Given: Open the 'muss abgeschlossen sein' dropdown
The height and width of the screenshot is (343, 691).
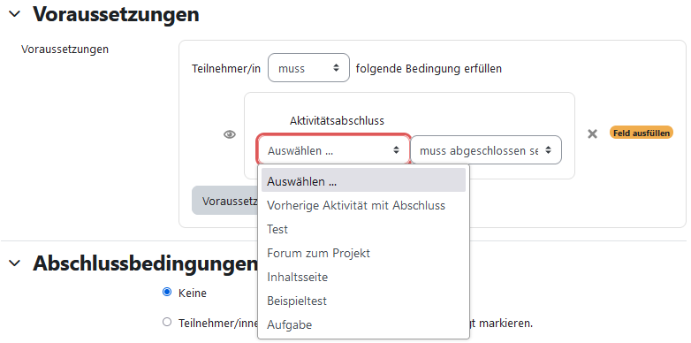Looking at the screenshot, I should [x=486, y=150].
